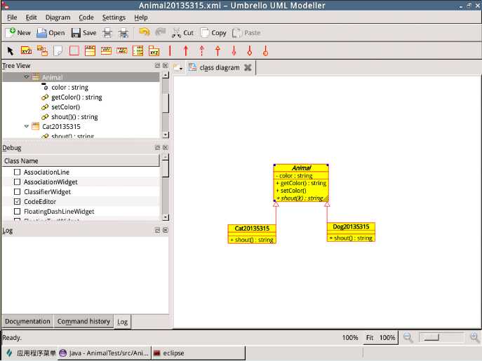Image resolution: width=482 pixels, height=361 pixels.
Task: Zoom out with the magnifier minus icon
Action: point(408,337)
